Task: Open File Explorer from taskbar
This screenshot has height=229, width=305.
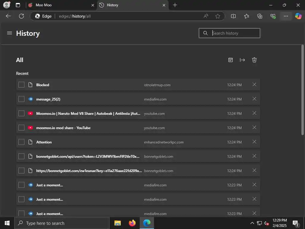Action: tap(117, 223)
